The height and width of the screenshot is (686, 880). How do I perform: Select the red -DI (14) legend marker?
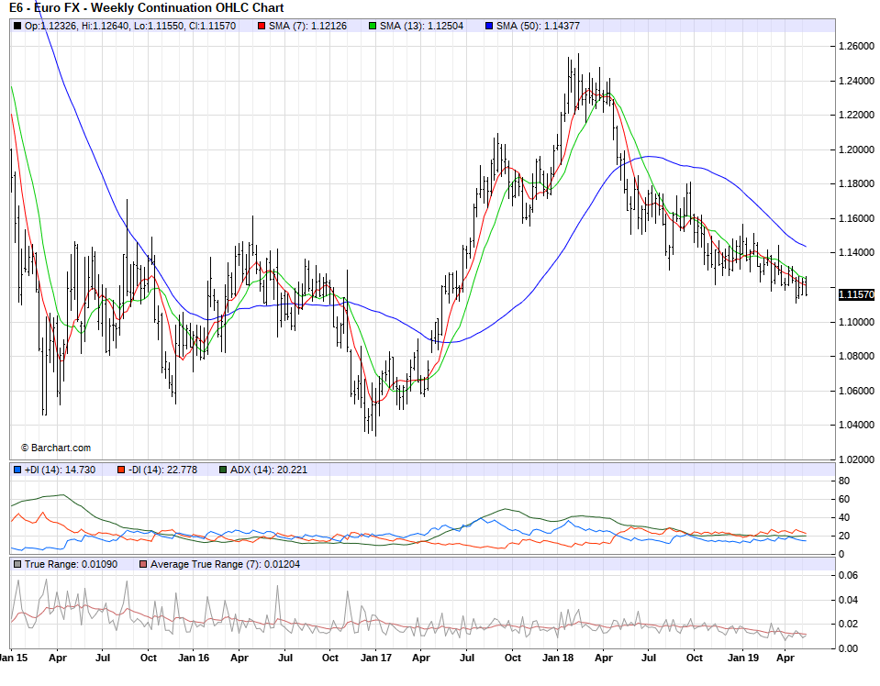[121, 470]
